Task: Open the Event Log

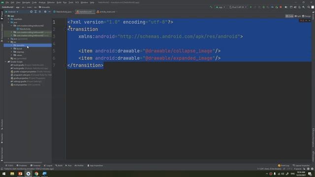Action: [x=283, y=166]
